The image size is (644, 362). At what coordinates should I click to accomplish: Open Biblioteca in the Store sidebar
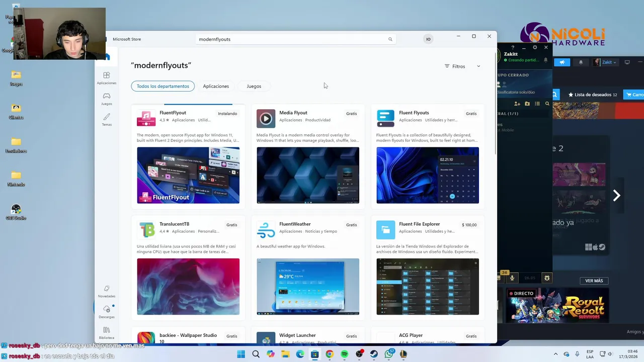(x=107, y=333)
